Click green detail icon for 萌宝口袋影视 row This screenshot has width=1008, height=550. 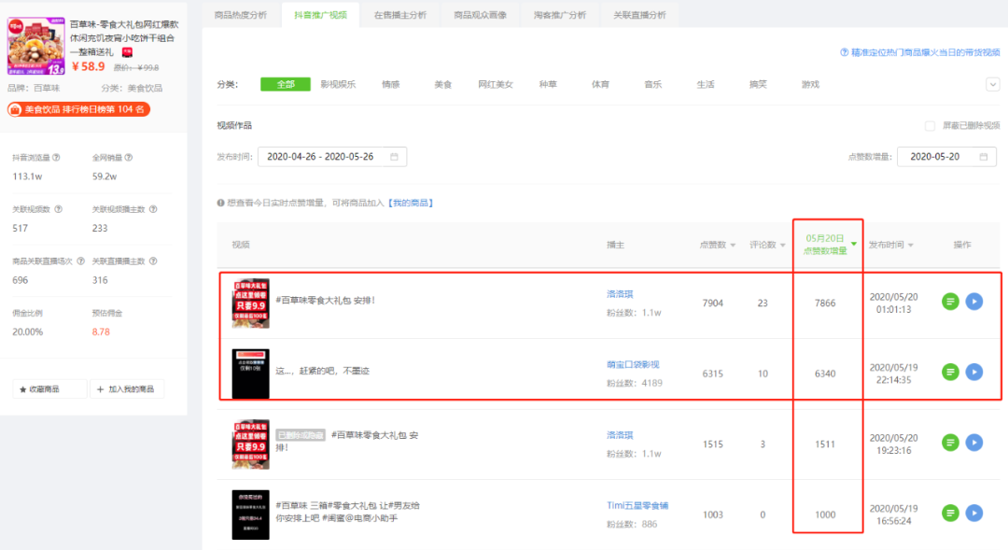950,372
